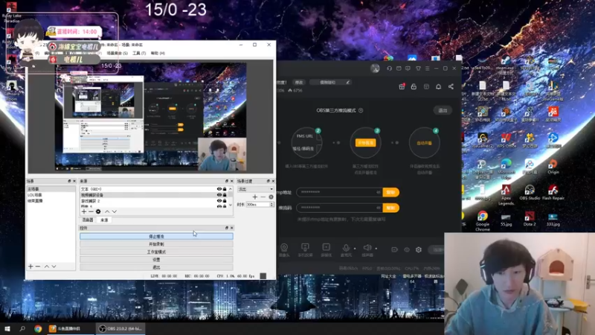The width and height of the screenshot is (595, 335).
Task: Move selected scene up in Scenes panel
Action: point(47,267)
